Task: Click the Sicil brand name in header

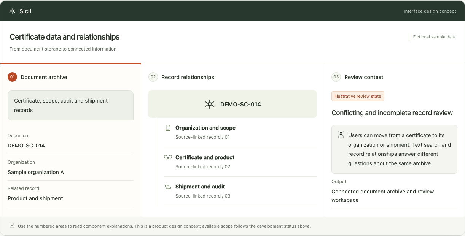Action: point(25,11)
